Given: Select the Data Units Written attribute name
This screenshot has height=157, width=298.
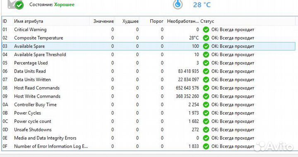Looking at the screenshot, I should tap(32, 80).
